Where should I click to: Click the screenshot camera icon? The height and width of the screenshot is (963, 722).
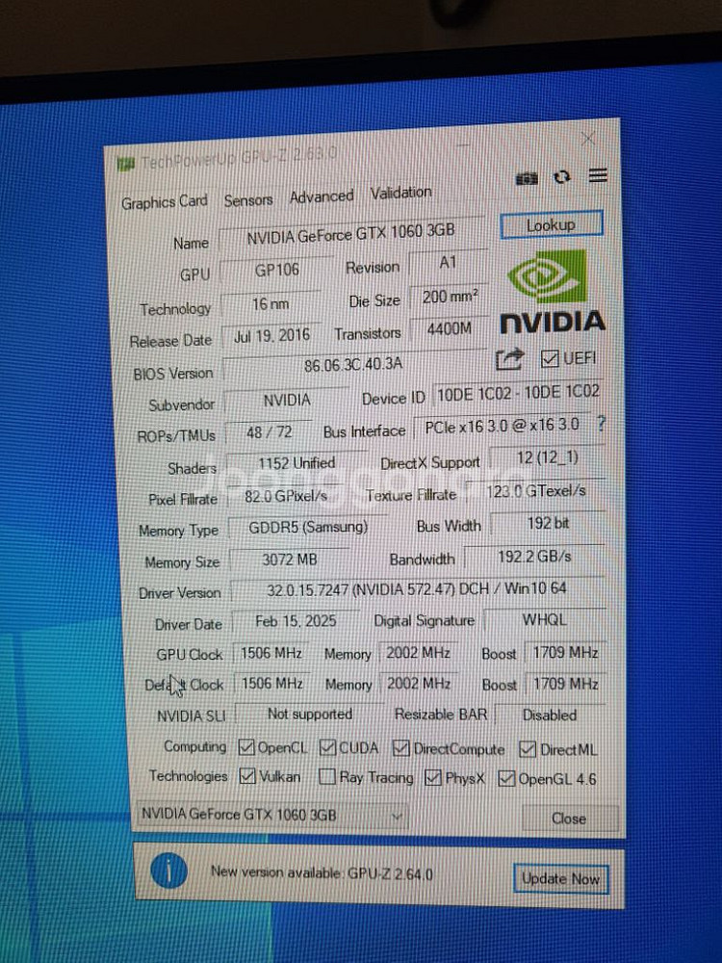point(527,179)
